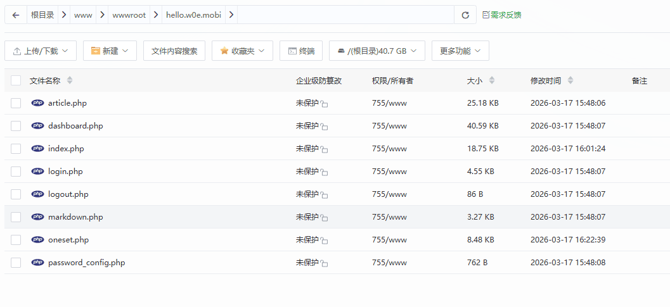The image size is (670, 307).
Task: Click 企业级防篡改 column header
Action: pos(319,80)
